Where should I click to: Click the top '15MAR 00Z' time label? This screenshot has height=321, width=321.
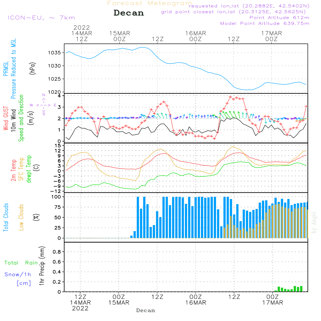coord(119,36)
